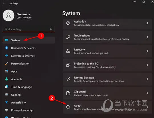Click the Okemwa Jr account name

(23, 14)
